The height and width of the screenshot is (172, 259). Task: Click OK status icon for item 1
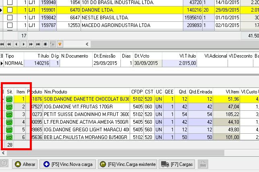(x=9, y=99)
